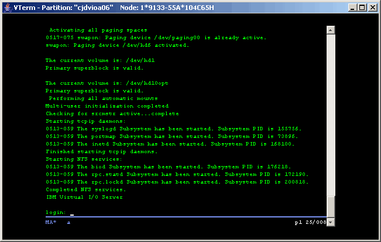This screenshot has height=242, width=381.
Task: Click the scroll up arrow of terminal
Action: click(x=331, y=29)
